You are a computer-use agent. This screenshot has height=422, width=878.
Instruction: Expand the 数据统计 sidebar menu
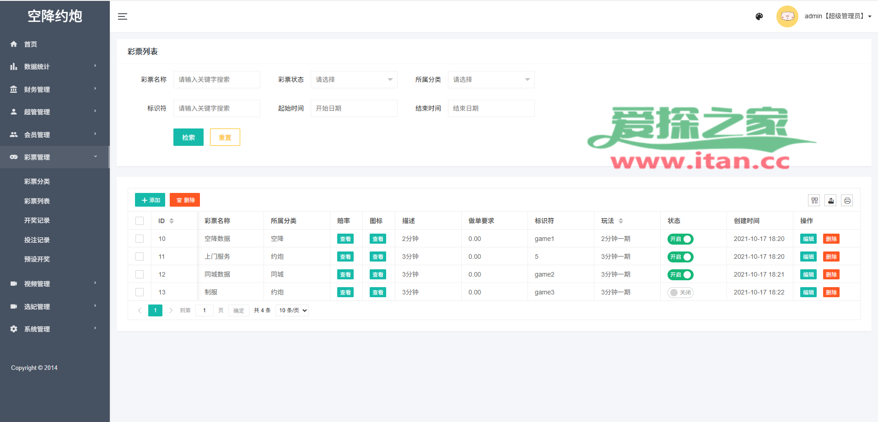[55, 66]
